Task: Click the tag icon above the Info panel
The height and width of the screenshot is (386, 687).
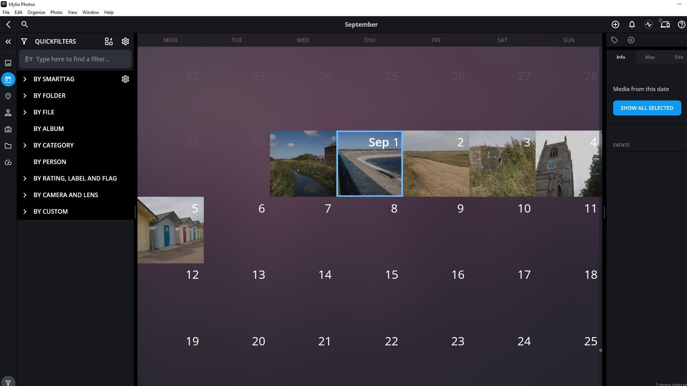Action: [x=615, y=40]
